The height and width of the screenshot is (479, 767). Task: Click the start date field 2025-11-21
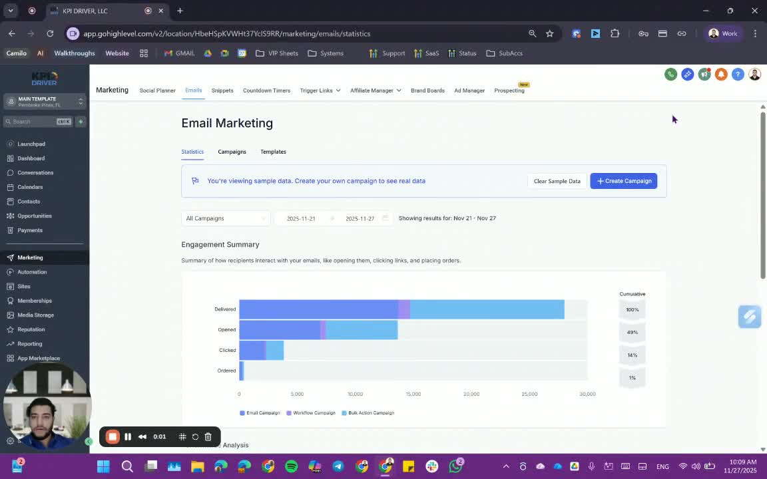[x=301, y=218]
